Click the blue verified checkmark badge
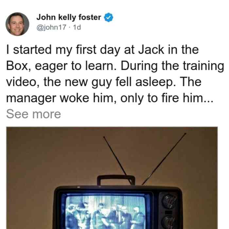The width and height of the screenshot is (229, 229). pyautogui.click(x=108, y=18)
